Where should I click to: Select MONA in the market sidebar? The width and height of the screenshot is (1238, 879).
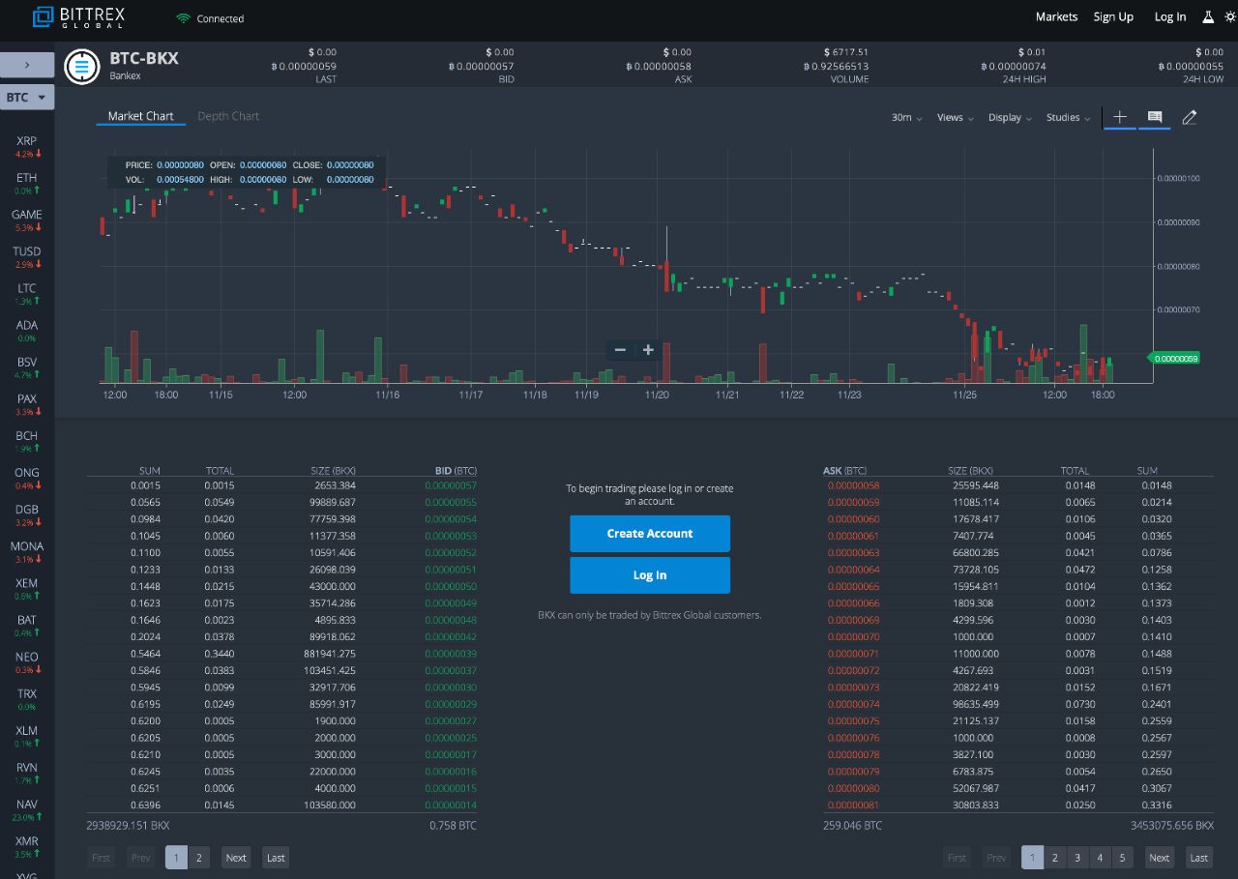tap(27, 552)
